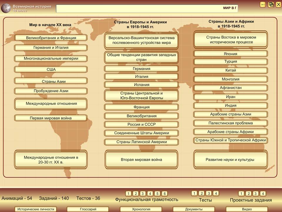282x212 pixels.
Task: Open Тесты number 1
Action: pos(194,193)
